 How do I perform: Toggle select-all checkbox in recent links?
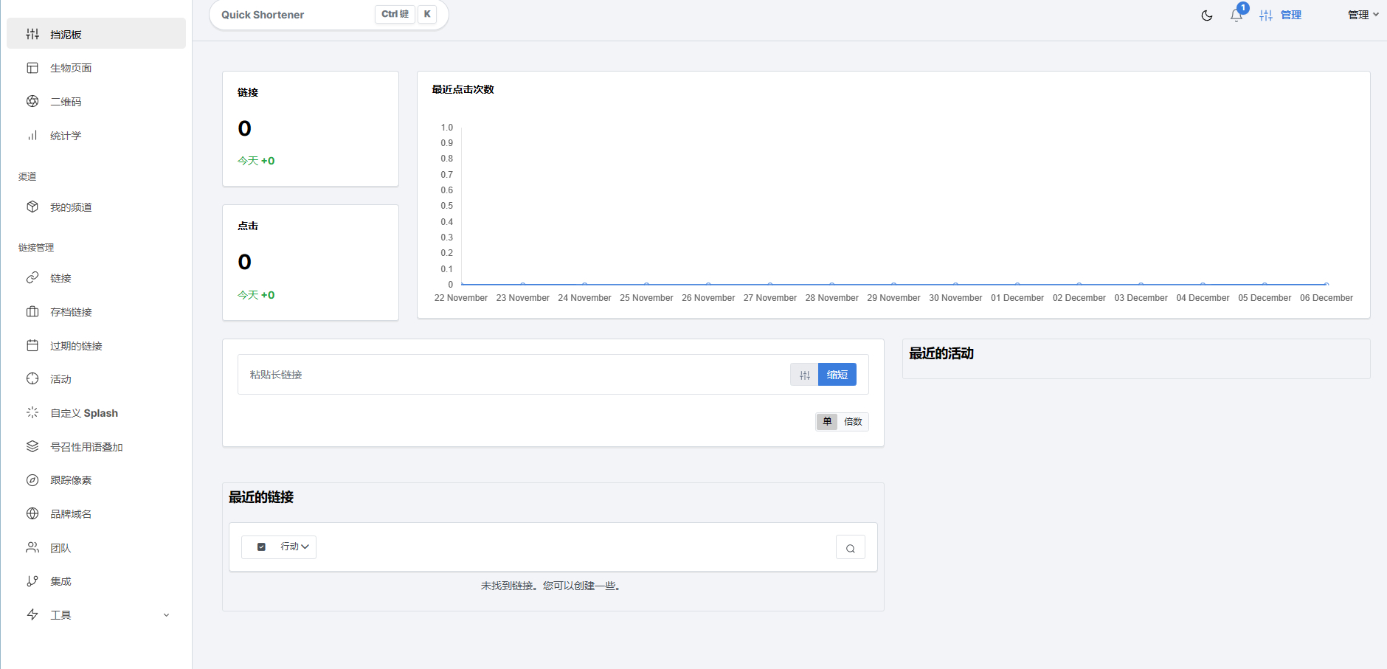point(261,547)
